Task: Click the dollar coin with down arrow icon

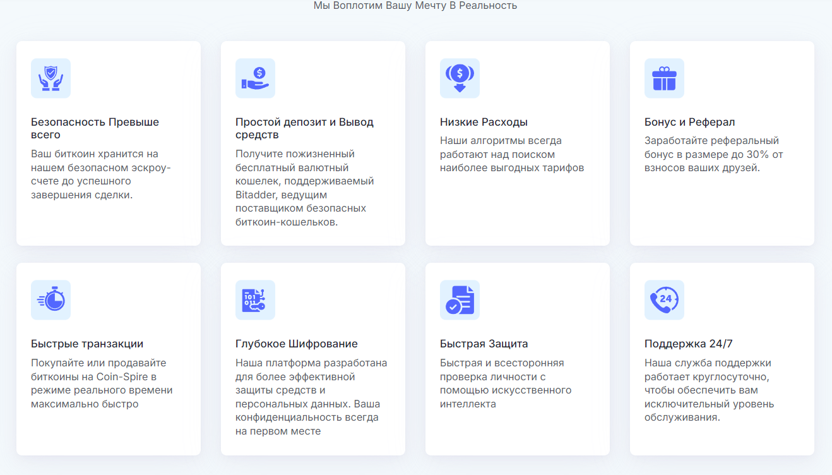Action: pyautogui.click(x=460, y=78)
